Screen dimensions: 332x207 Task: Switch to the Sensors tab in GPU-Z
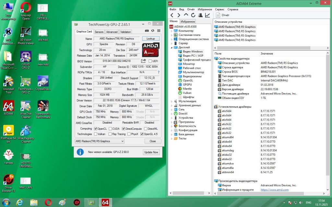[99, 32]
